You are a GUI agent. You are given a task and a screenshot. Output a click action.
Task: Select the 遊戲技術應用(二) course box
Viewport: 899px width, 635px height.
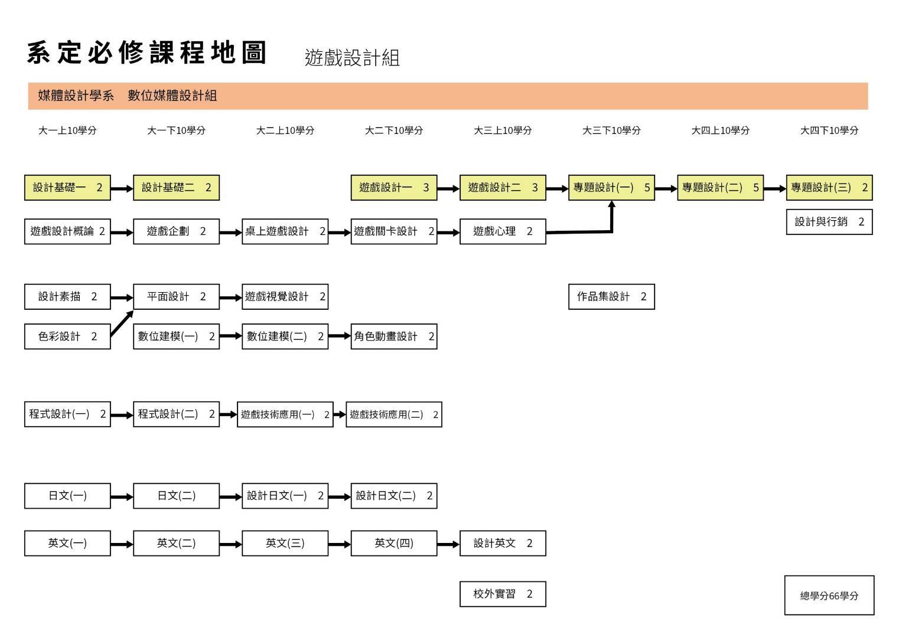point(393,414)
